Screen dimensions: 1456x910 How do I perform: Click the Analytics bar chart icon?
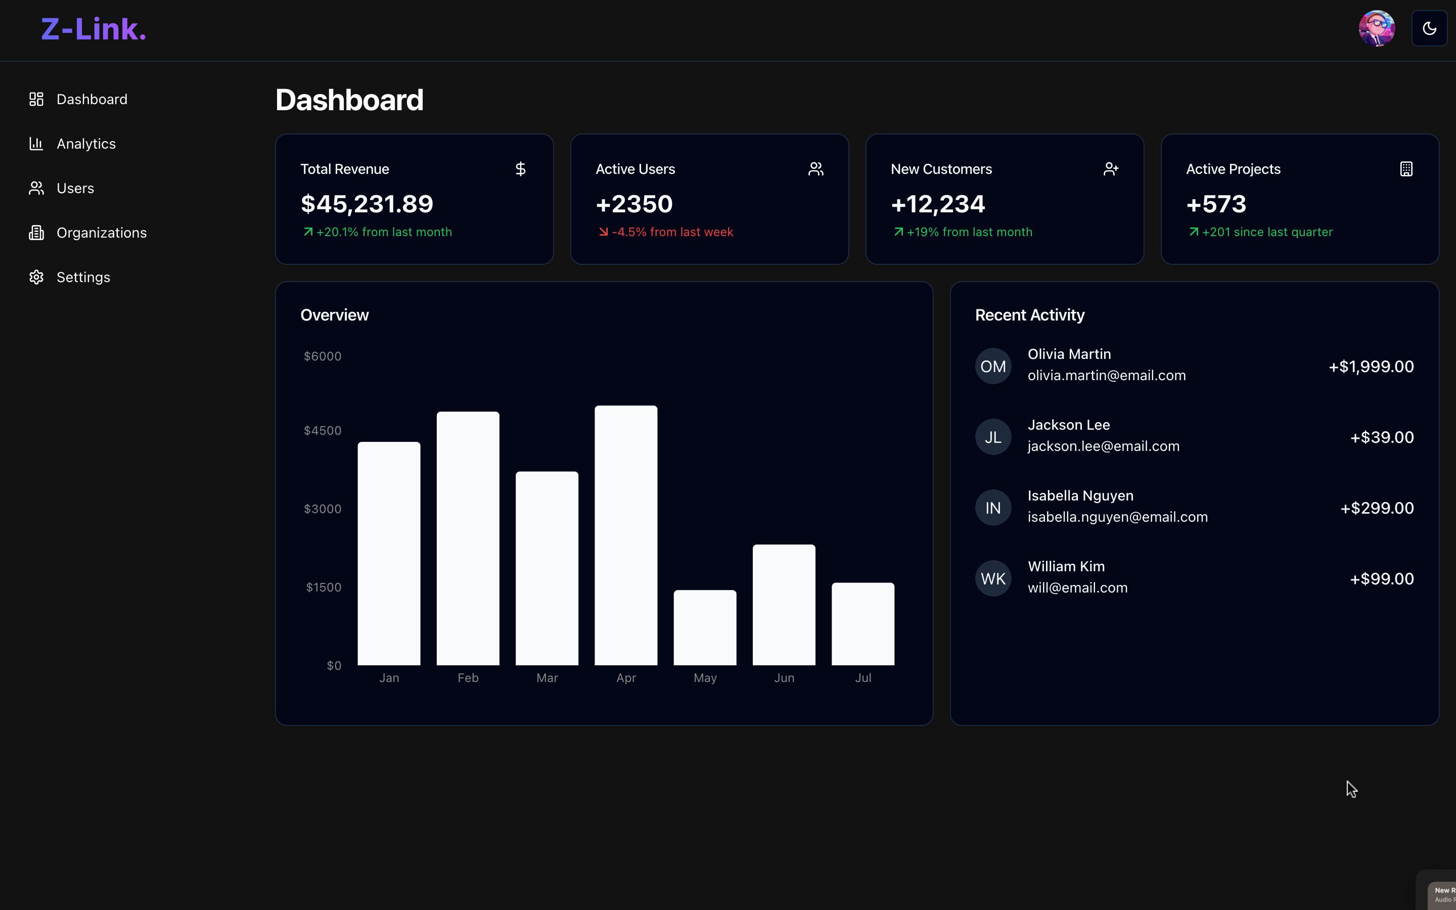point(36,144)
